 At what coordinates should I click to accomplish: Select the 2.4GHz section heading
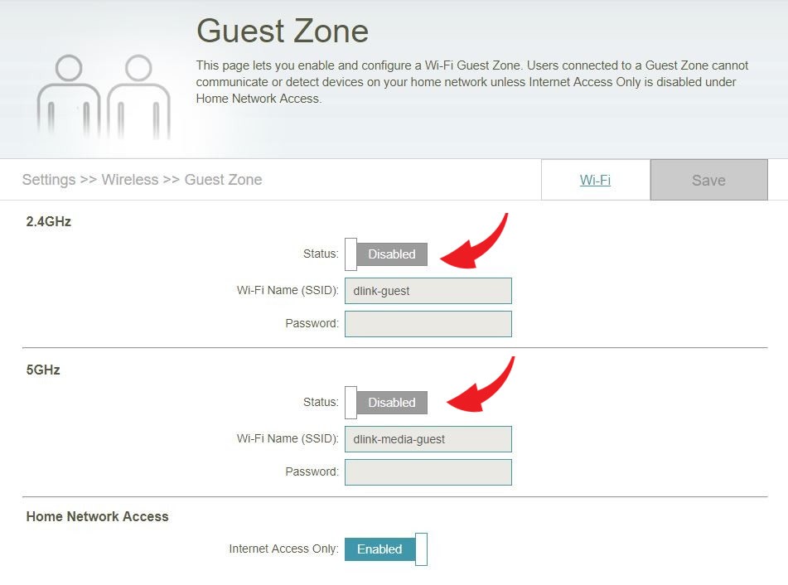point(49,221)
